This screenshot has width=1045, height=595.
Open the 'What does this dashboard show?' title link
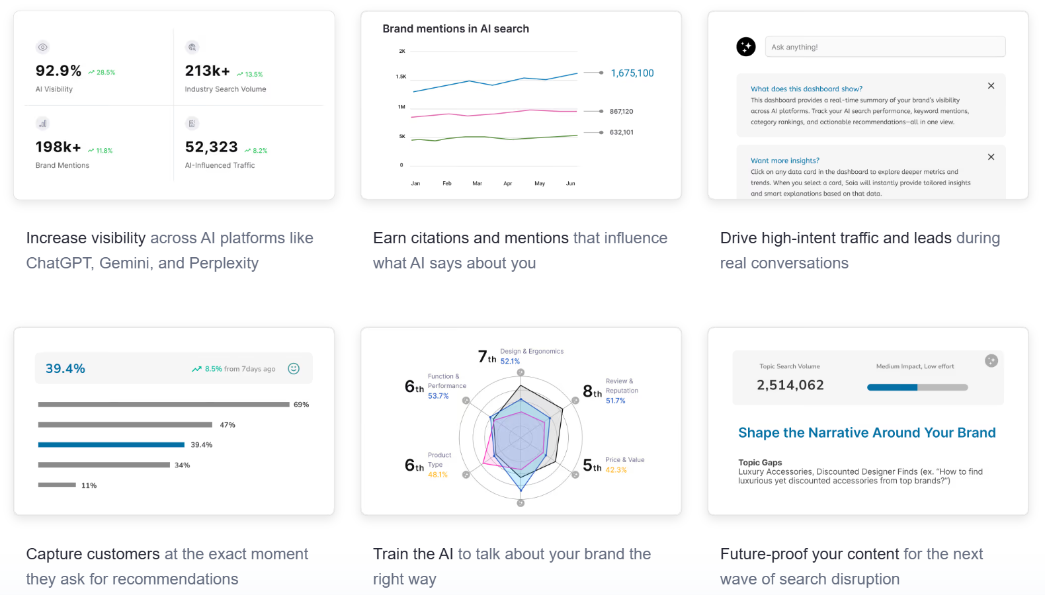[806, 89]
